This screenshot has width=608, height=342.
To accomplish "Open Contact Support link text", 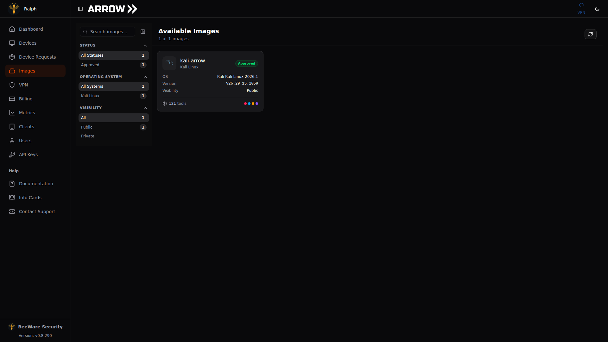I will (37, 212).
